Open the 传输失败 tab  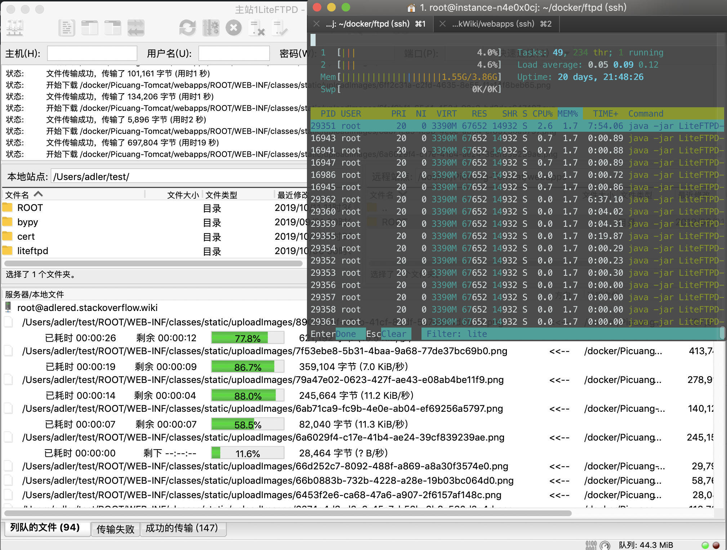(x=115, y=529)
